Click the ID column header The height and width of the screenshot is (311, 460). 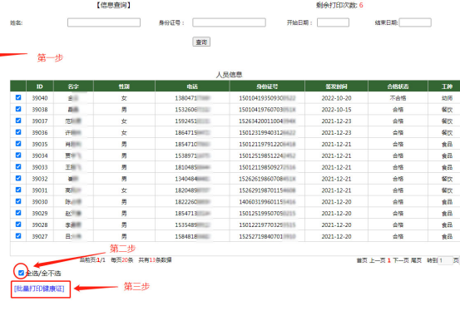pyautogui.click(x=40, y=86)
